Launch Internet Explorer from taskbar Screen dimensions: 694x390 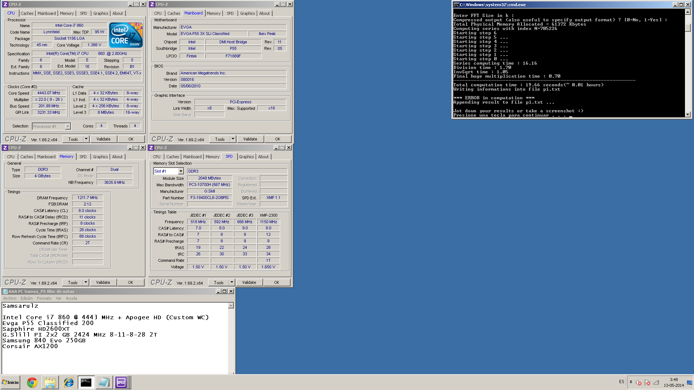tap(68, 382)
